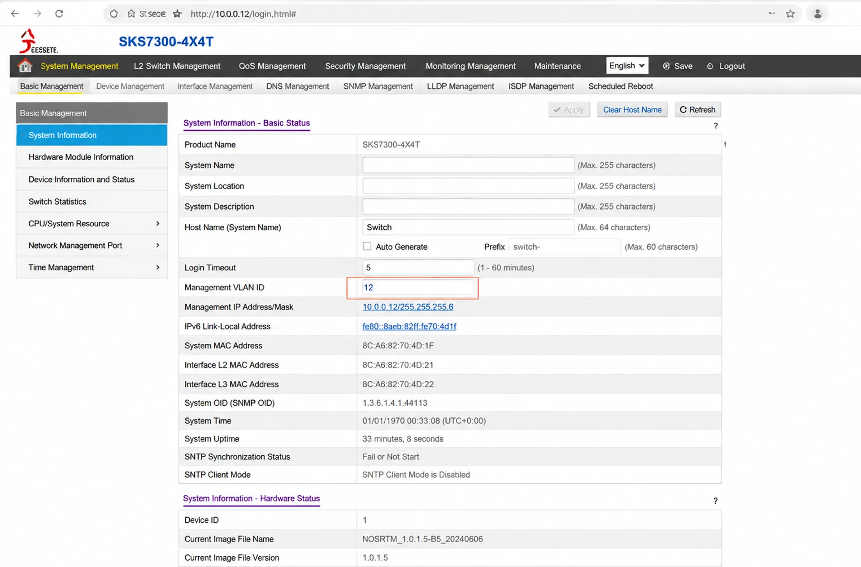861x567 pixels.
Task: Open management IP address 10.0.0.12 link
Action: (x=408, y=307)
